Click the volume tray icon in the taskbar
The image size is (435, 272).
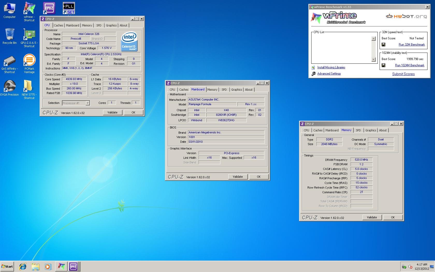click(x=410, y=267)
